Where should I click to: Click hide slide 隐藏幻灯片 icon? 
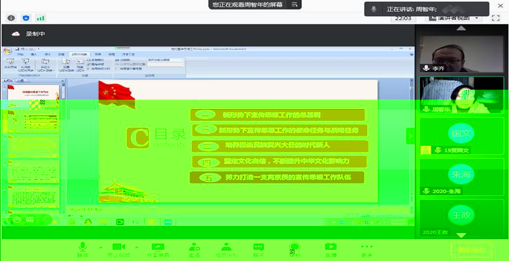80,65
